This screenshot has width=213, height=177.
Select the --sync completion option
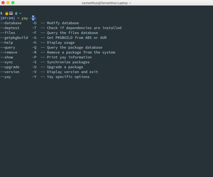7,62
